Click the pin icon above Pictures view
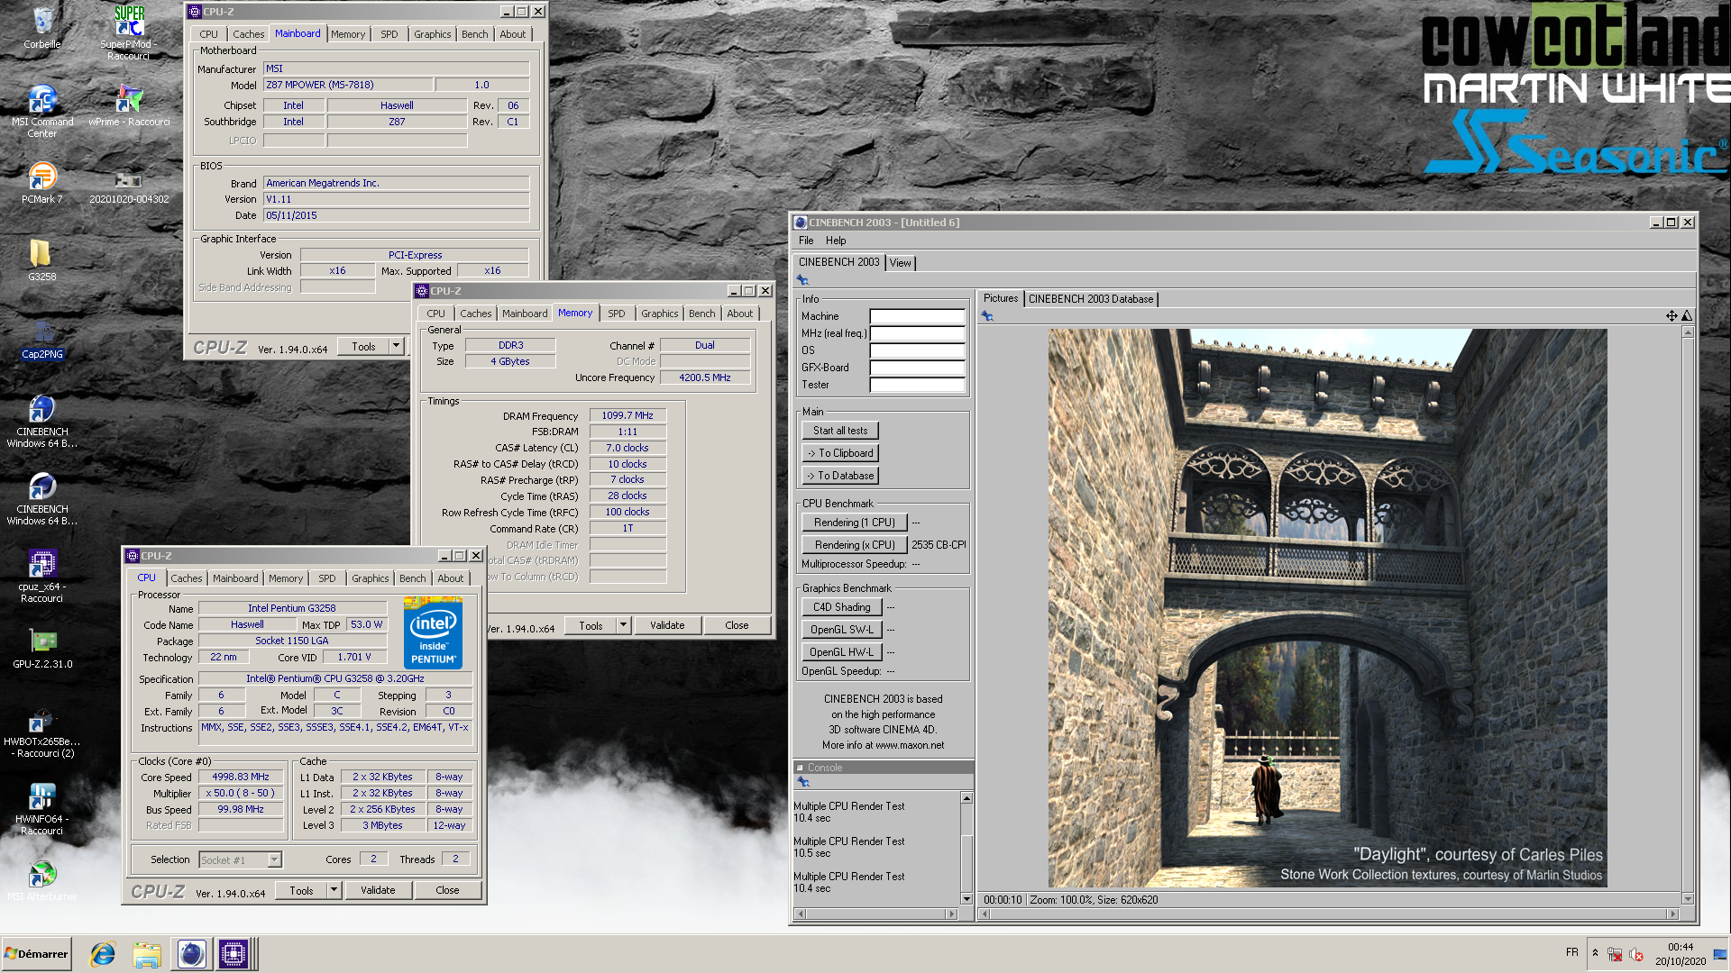Screen dimensions: 1731x973 (987, 316)
